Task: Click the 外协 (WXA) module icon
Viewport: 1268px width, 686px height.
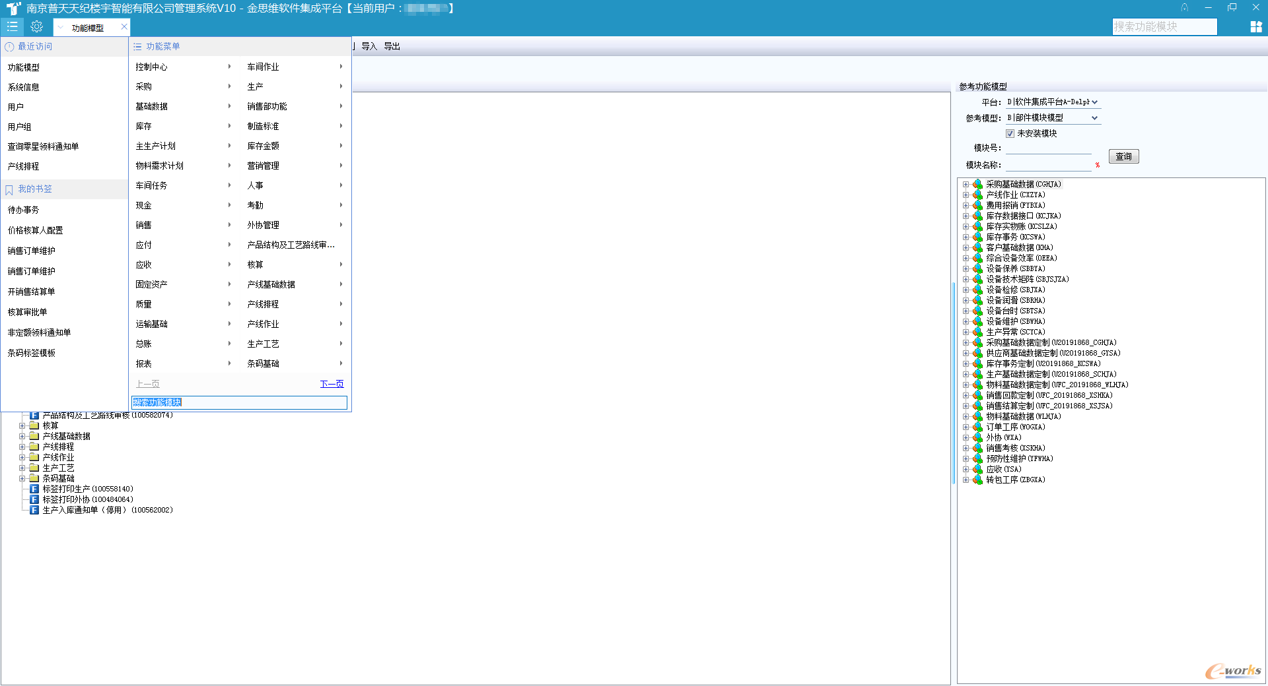Action: point(977,437)
